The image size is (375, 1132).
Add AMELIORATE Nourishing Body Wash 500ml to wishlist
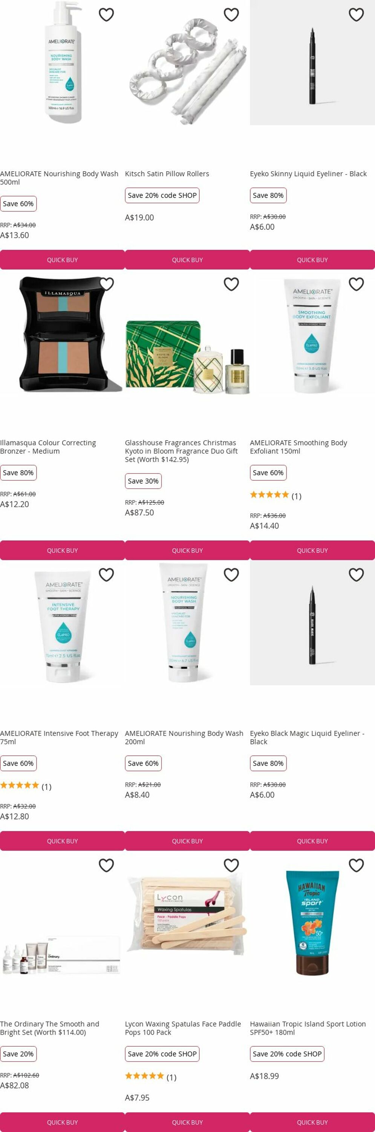tap(106, 15)
